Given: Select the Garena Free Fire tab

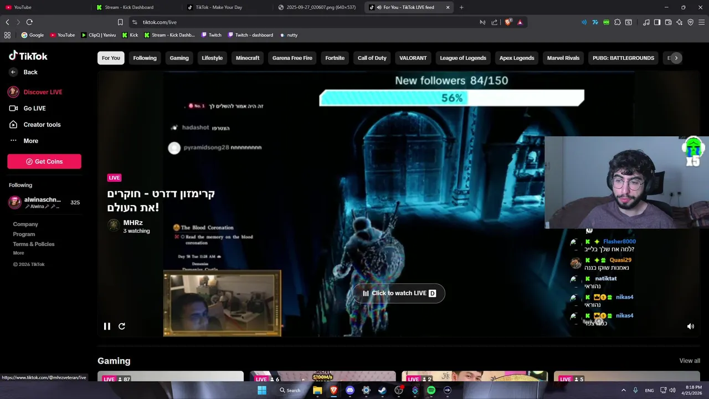Looking at the screenshot, I should click(292, 58).
